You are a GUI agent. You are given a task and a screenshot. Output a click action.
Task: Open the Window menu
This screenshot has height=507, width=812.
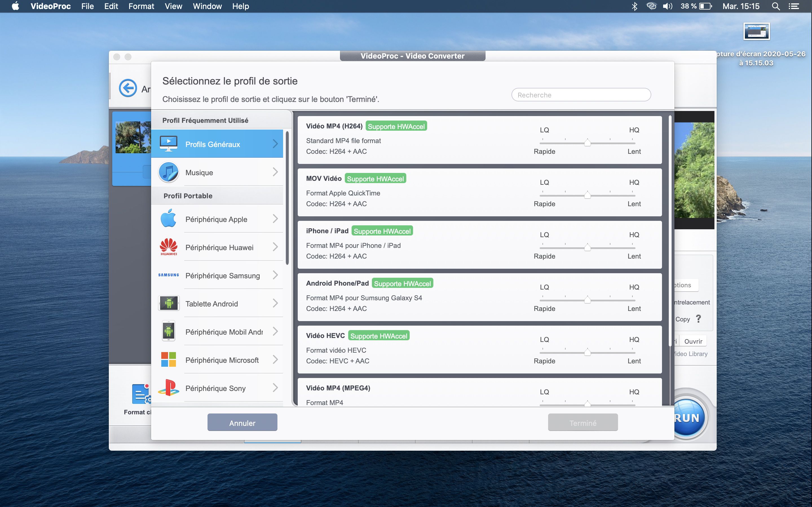point(207,6)
